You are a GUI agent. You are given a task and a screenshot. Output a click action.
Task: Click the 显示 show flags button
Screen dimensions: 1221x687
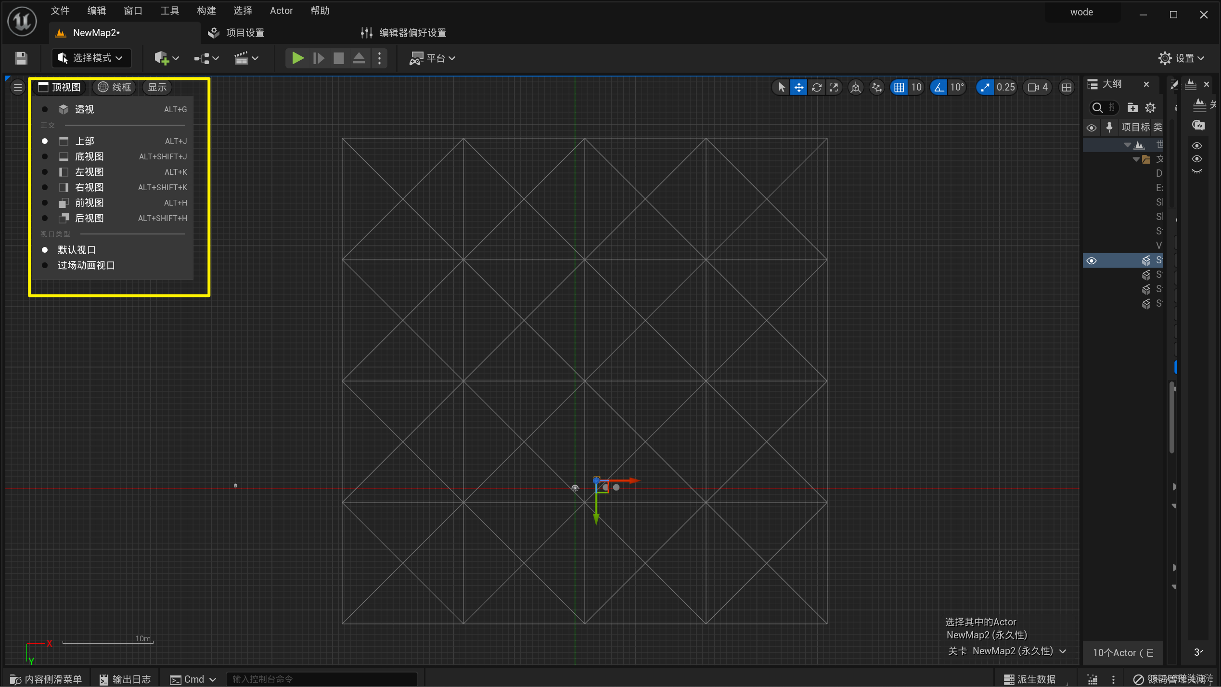(x=157, y=87)
